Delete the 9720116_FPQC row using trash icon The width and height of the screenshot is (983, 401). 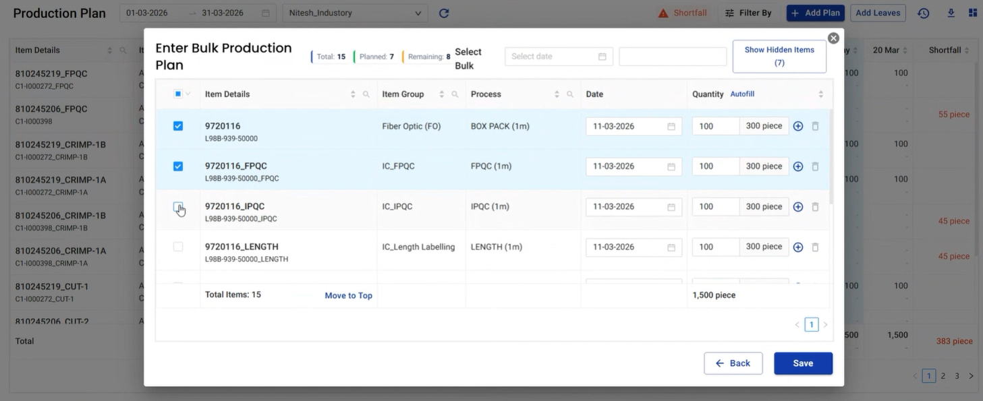pos(815,166)
